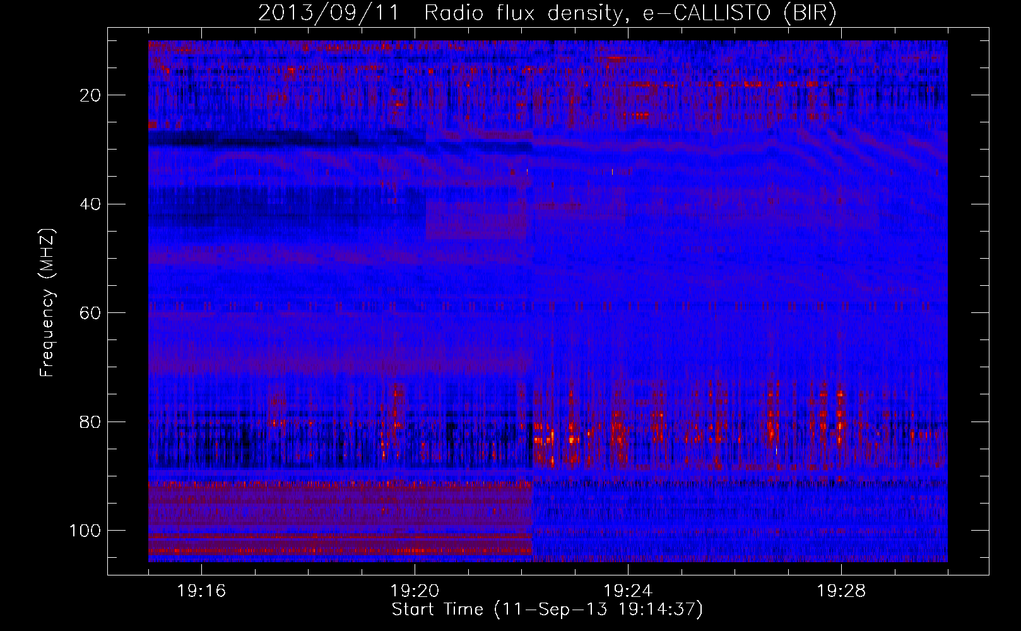
Task: Click the 19:28 time tick label
Action: point(841,591)
